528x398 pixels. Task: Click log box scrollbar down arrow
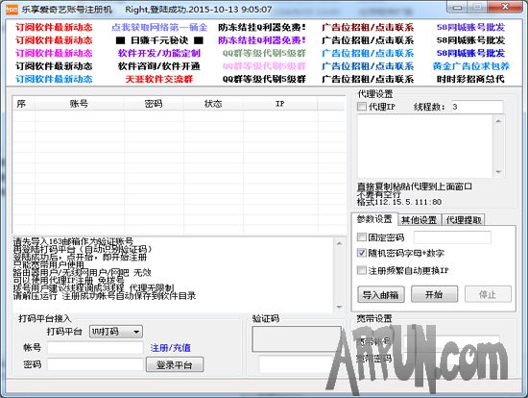(x=339, y=307)
